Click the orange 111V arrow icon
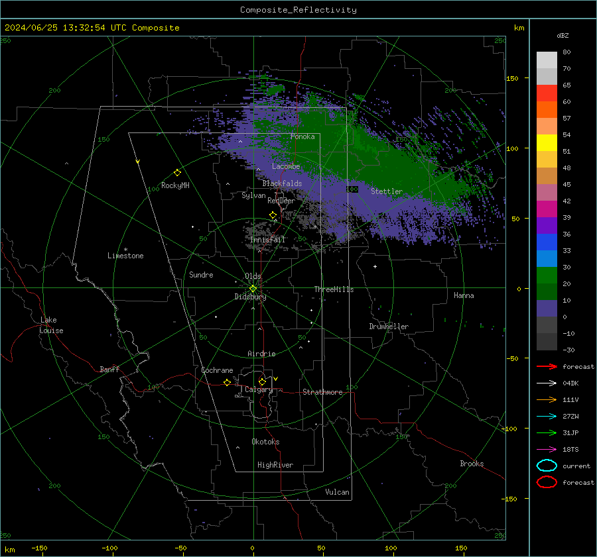The image size is (597, 557). coord(547,399)
